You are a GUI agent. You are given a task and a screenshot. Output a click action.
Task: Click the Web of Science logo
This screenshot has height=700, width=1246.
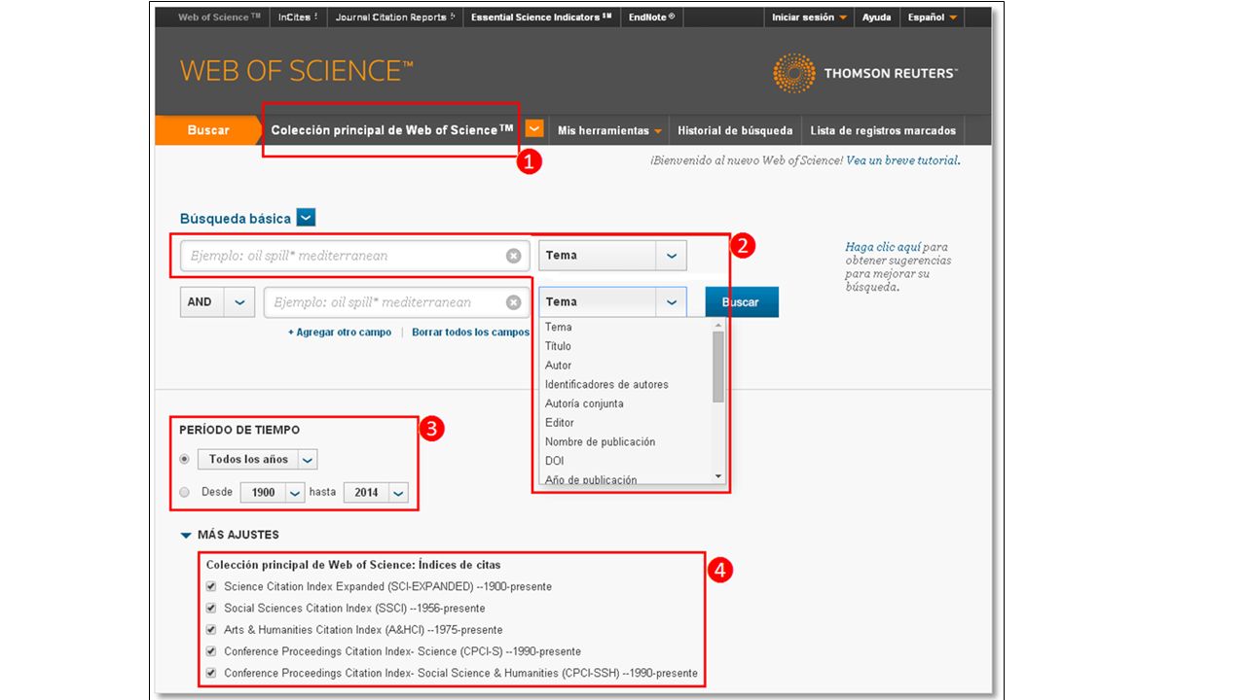click(297, 71)
